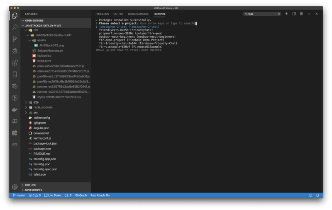
Task: Open the Docker whale icon view
Action: [x=15, y=109]
